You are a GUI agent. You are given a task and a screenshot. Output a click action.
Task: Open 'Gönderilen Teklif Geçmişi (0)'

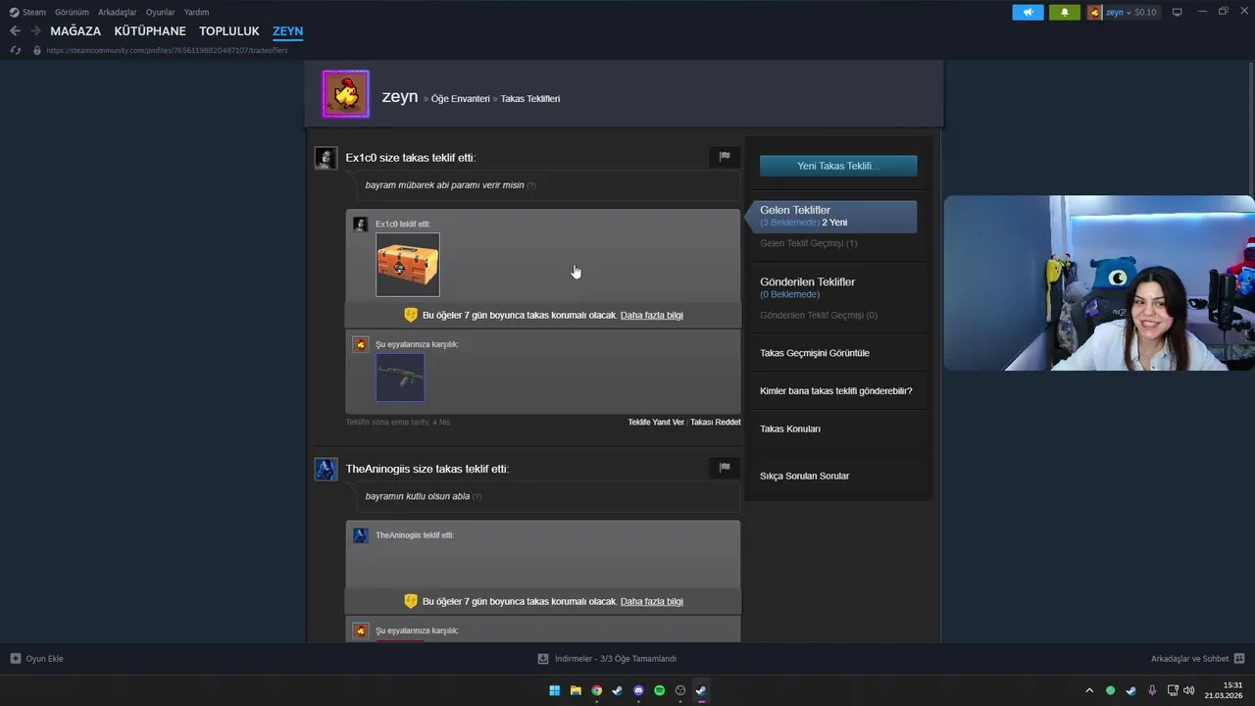point(819,315)
